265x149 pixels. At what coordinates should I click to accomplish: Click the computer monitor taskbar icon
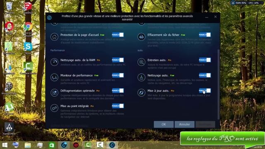coord(16,145)
